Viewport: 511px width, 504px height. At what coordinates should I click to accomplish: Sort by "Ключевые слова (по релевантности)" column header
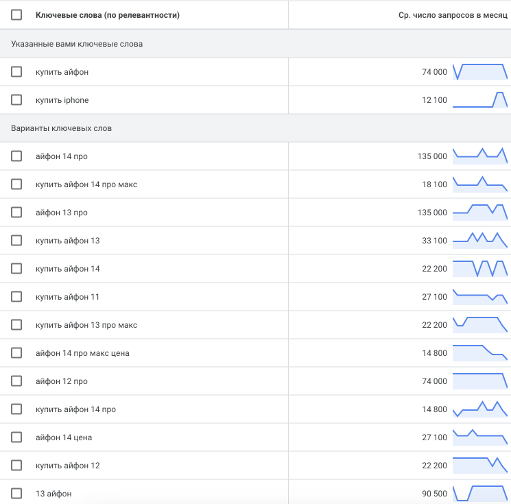[108, 15]
